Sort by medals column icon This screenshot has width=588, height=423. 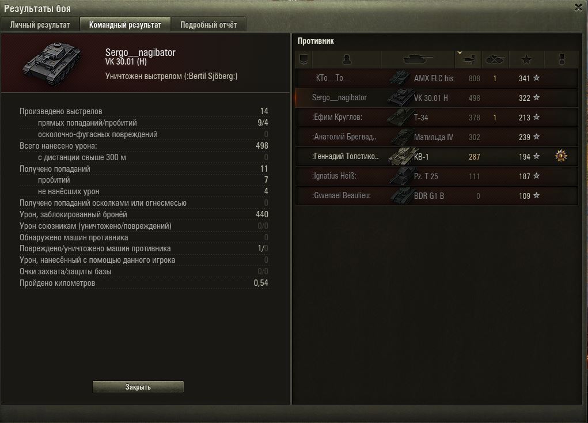coord(562,59)
